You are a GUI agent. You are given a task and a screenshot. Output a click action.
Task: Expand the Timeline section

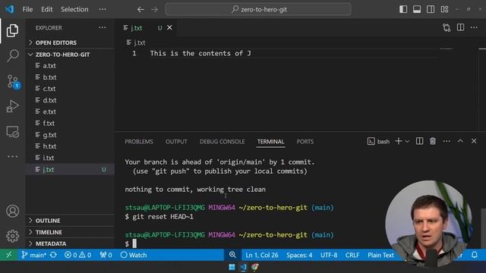(x=70, y=232)
